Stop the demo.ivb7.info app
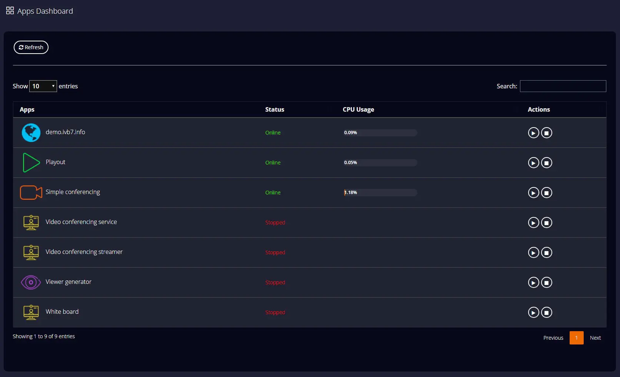This screenshot has width=620, height=377. 547,133
